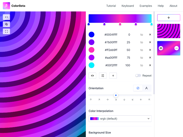Set orientation to down-left arrow
Screen dimensions: 183x137
coord(133,99)
